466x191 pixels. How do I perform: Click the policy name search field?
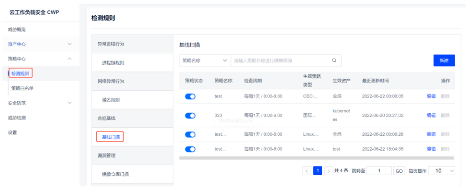click(x=286, y=60)
